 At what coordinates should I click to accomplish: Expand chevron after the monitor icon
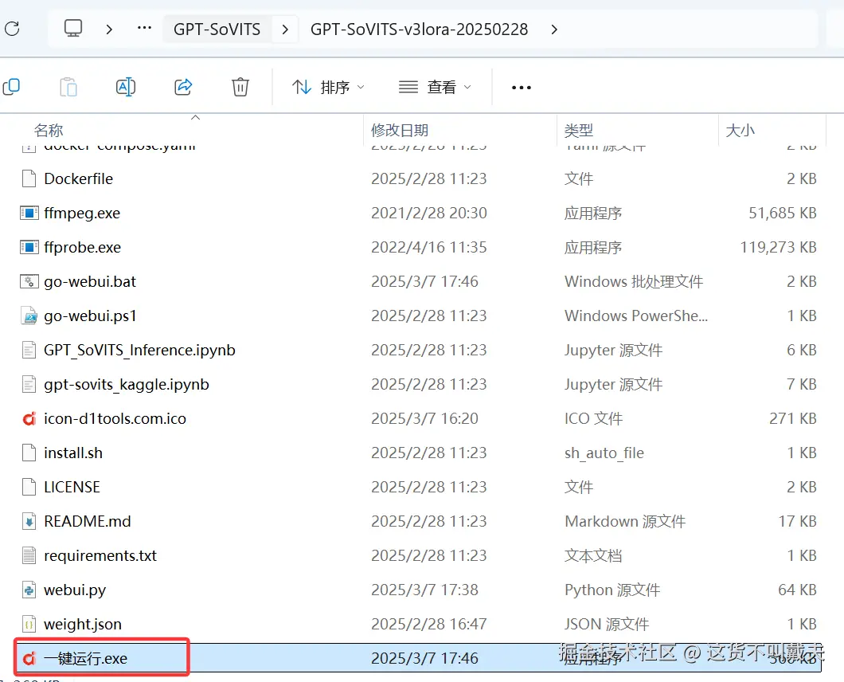coord(109,29)
